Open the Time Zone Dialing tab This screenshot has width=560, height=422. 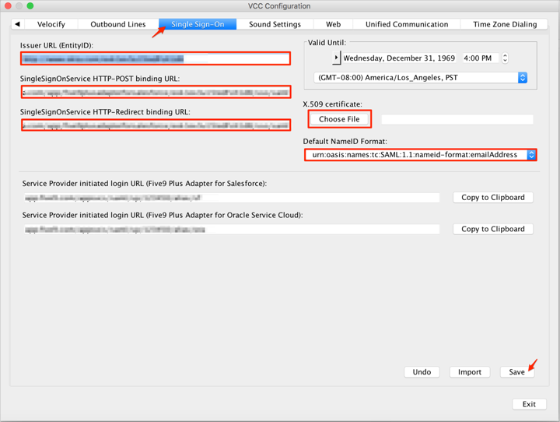click(x=505, y=24)
